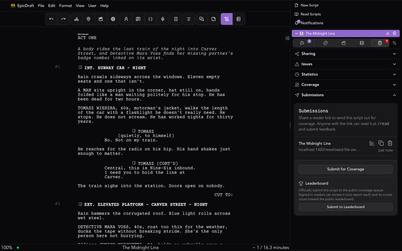Click Submit for Coverage button
This screenshot has width=402, height=251.
tap(346, 169)
